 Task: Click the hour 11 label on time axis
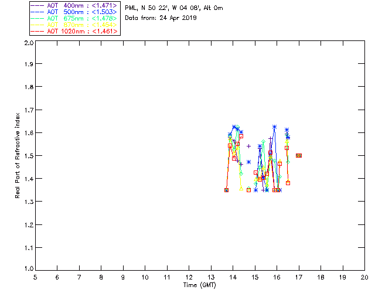[x=167, y=278]
